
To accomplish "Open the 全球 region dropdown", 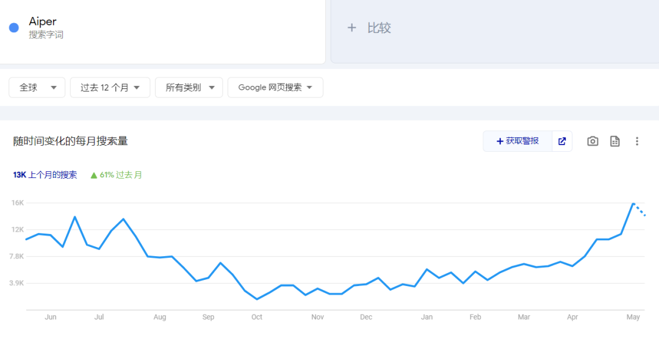I will click(37, 87).
